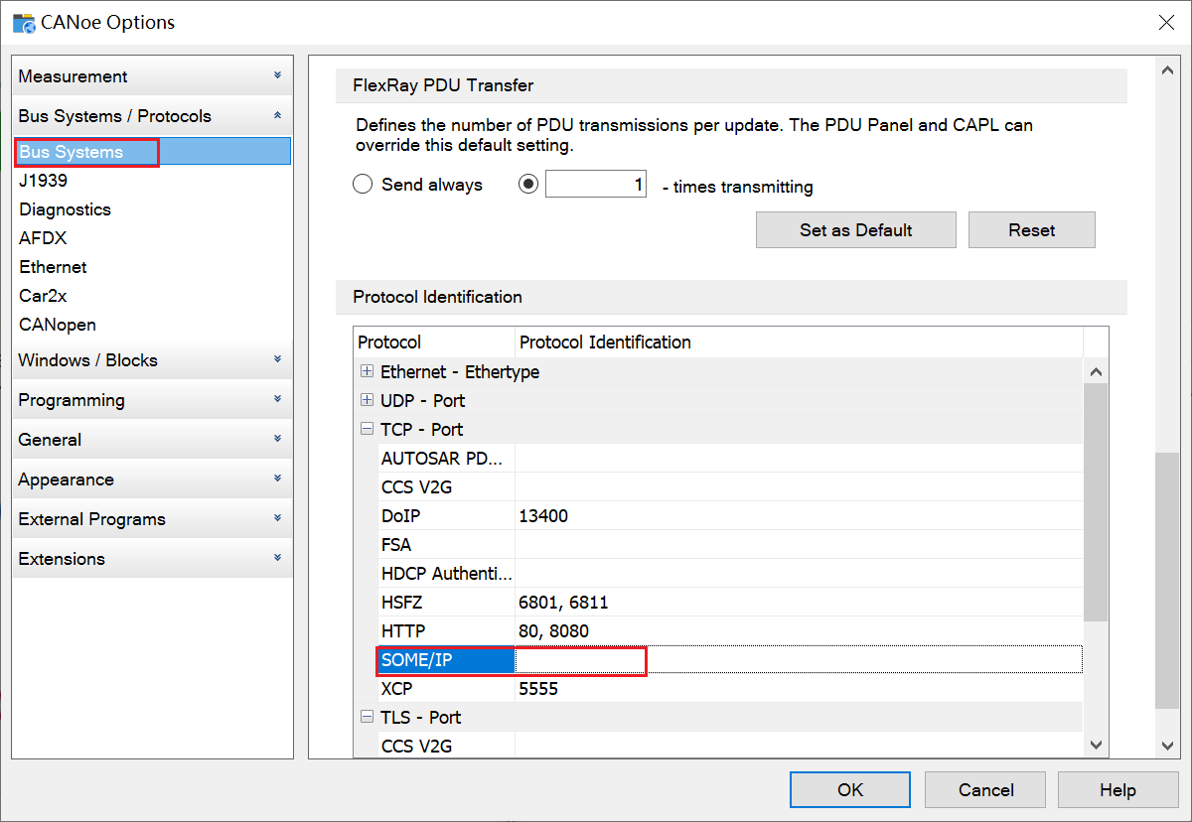
Task: Select the XCP protocol row
Action: click(x=446, y=688)
